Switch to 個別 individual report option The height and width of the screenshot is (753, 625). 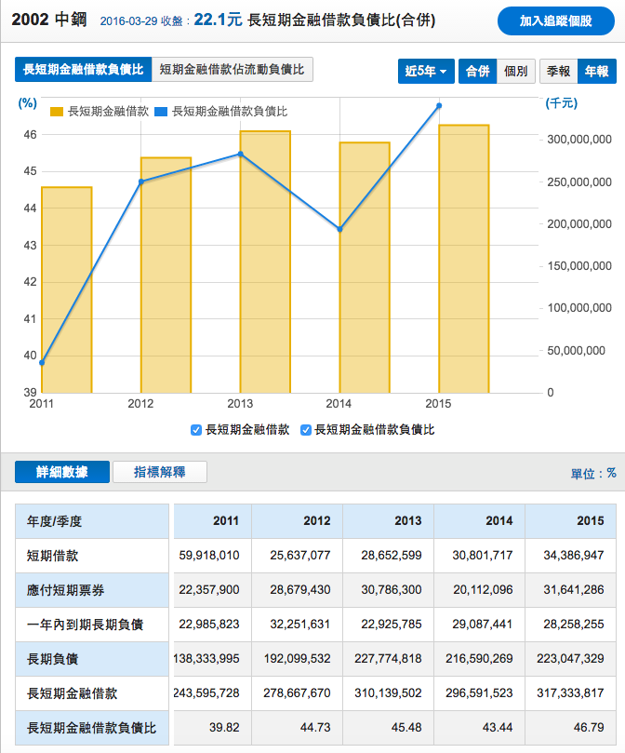pos(516,71)
